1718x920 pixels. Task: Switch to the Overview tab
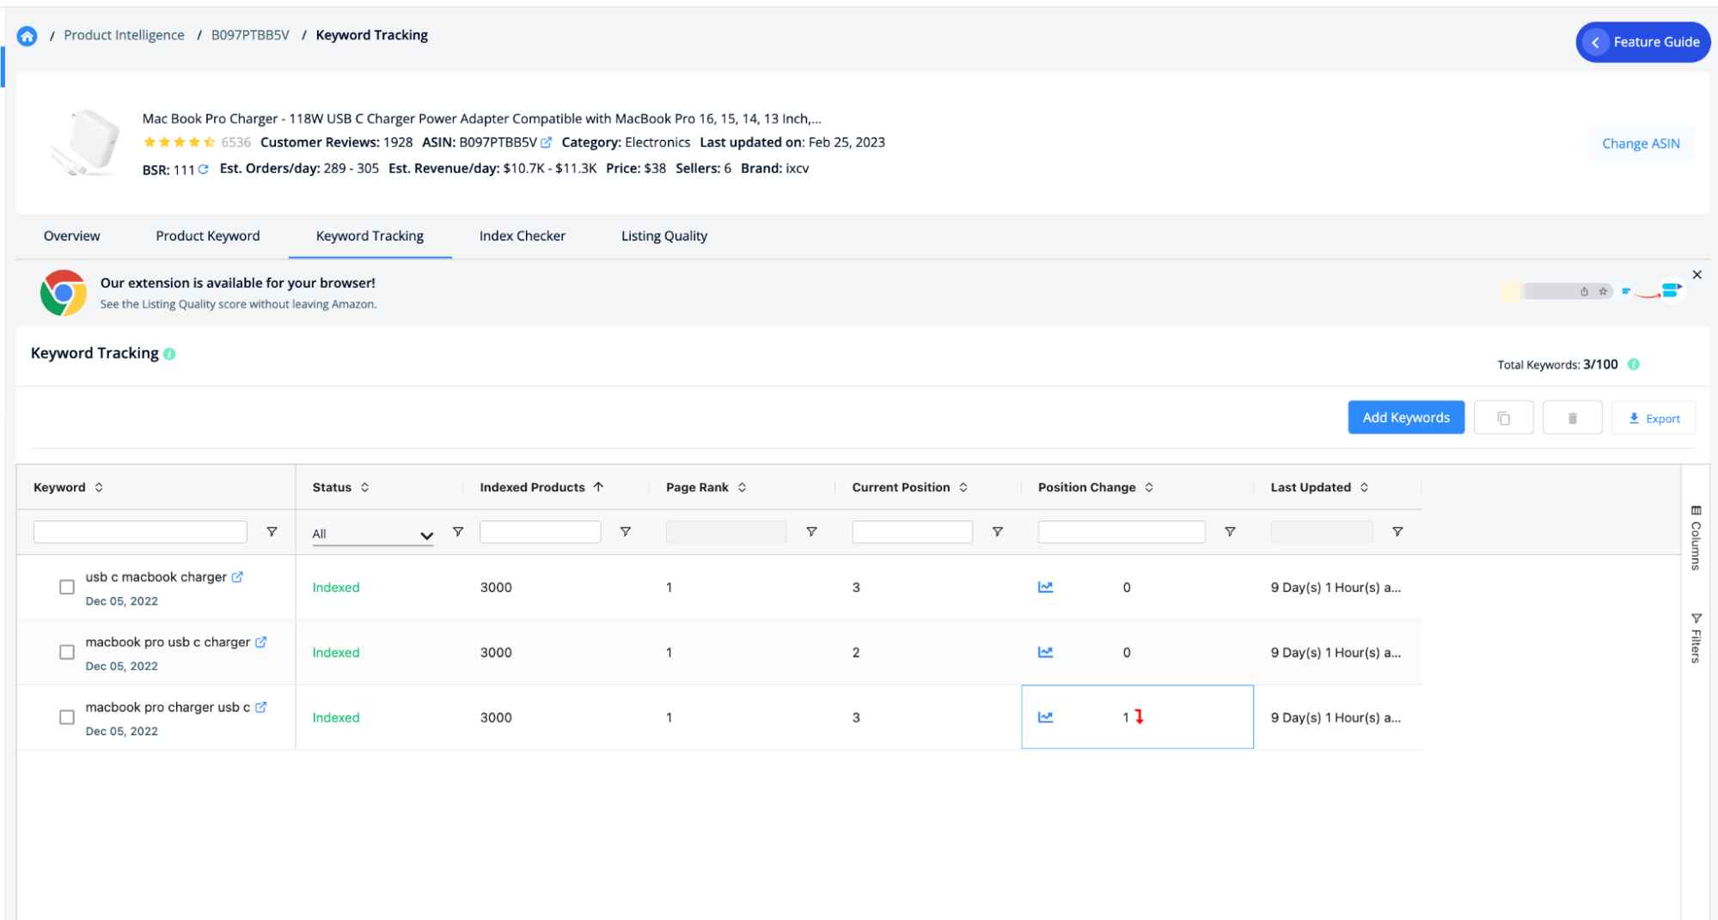[72, 236]
